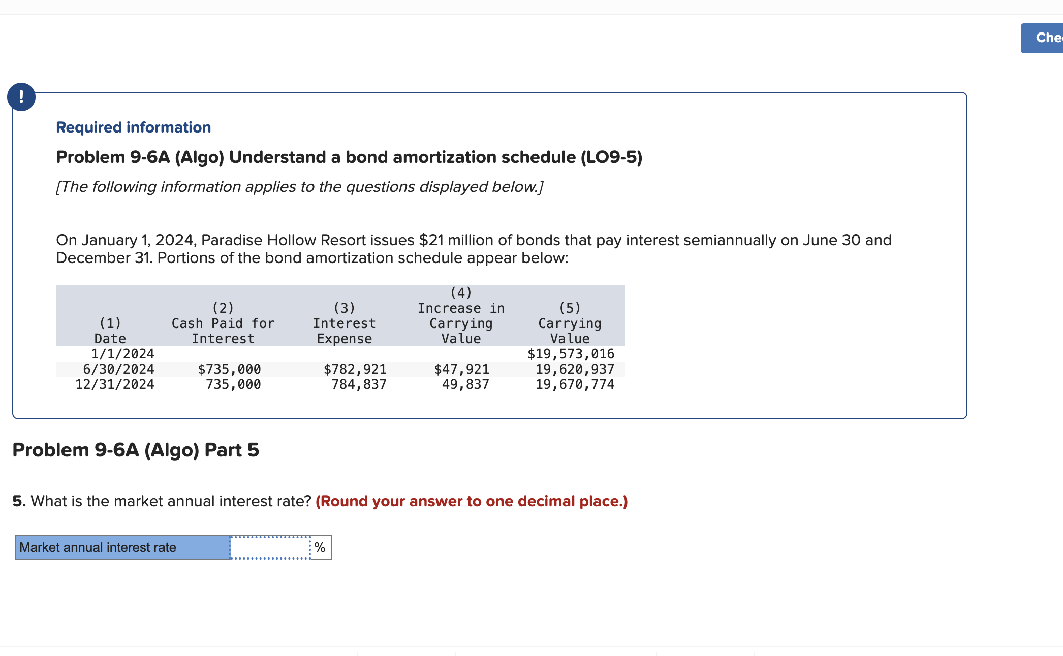Click the 1/1/2024 date row
This screenshot has height=656, width=1063.
click(122, 354)
